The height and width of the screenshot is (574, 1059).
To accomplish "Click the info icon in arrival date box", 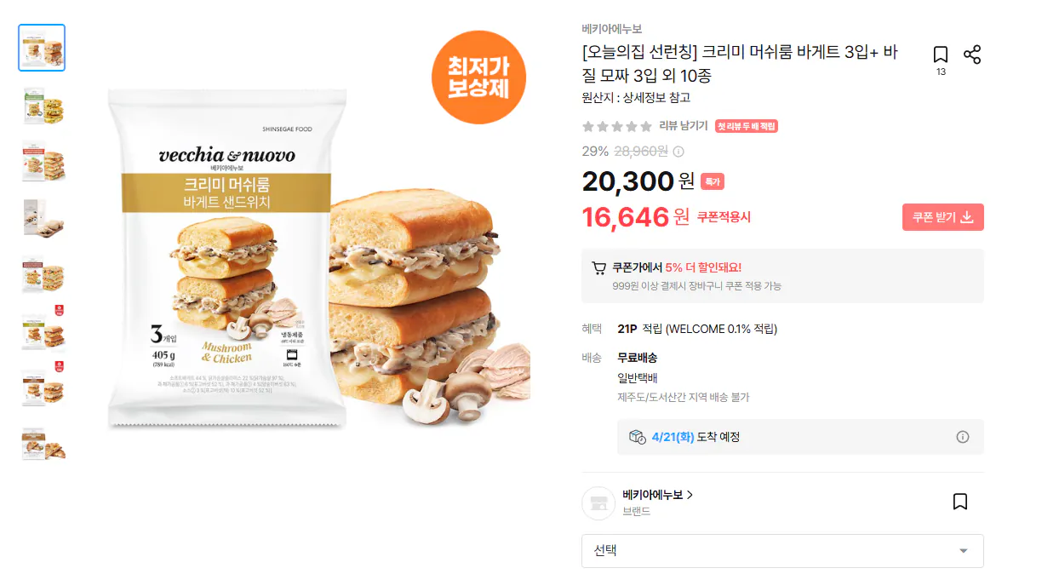I will point(963,437).
